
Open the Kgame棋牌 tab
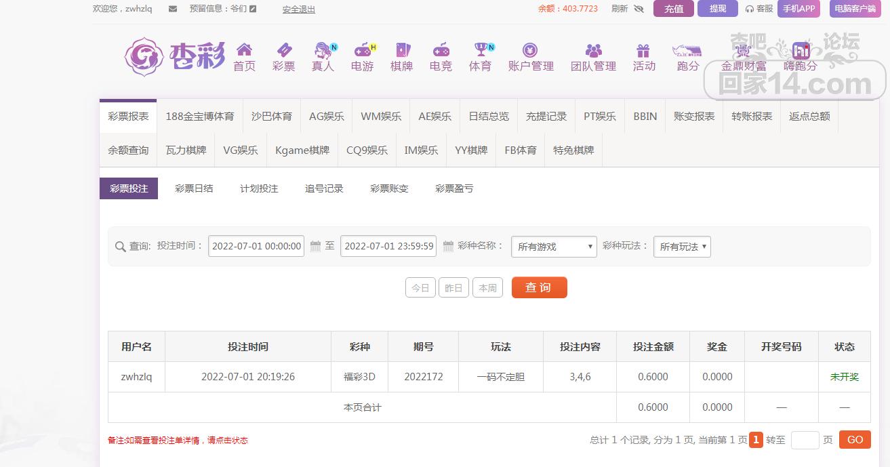302,150
